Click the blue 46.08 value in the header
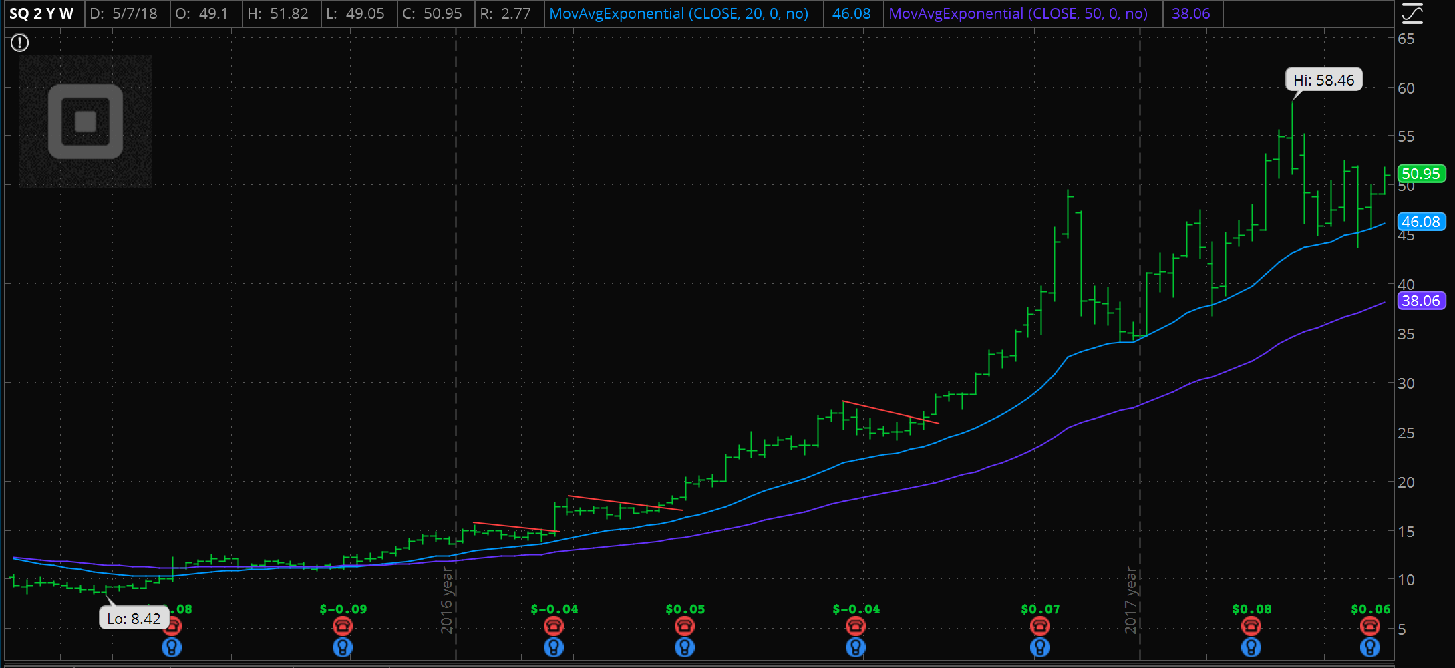1455x668 pixels. 852,13
